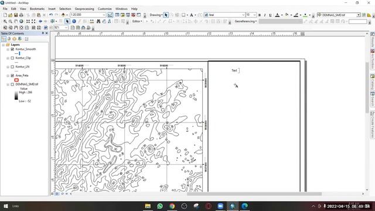Select the Select Elements arrow tool
375x211 pixels.
[67, 21]
